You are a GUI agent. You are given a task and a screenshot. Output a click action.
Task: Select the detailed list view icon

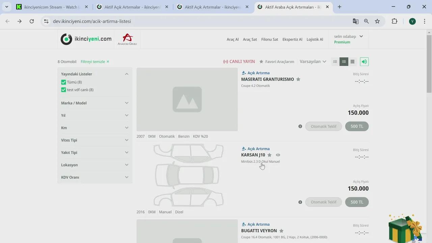tap(344, 61)
